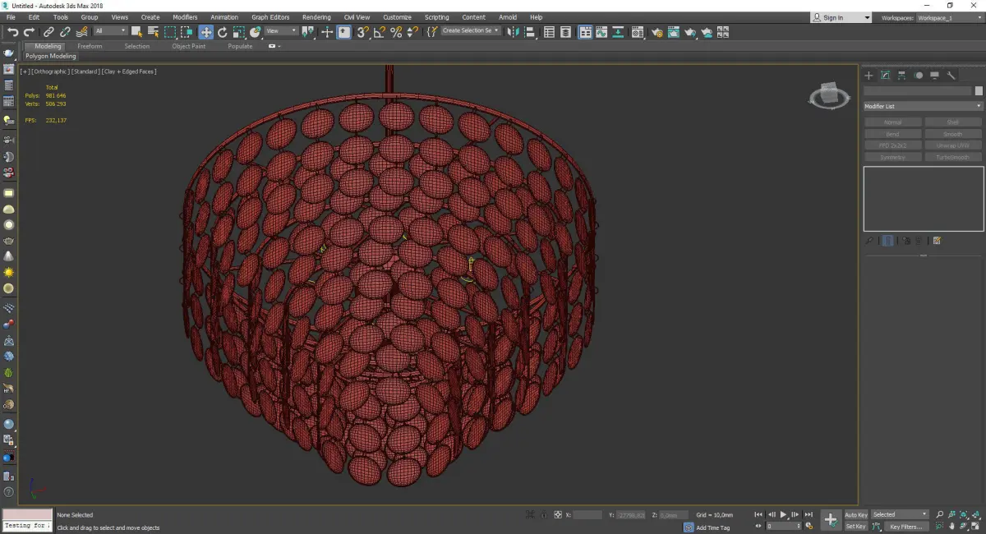The width and height of the screenshot is (986, 534).
Task: Open the Graph Editors menu
Action: point(270,17)
